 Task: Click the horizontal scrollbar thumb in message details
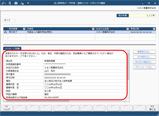(37, 101)
